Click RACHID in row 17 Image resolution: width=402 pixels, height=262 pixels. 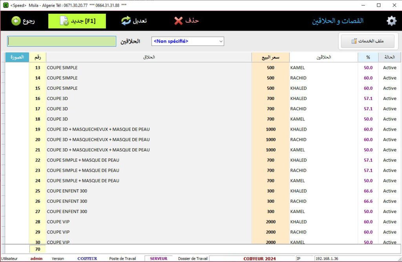(298, 109)
